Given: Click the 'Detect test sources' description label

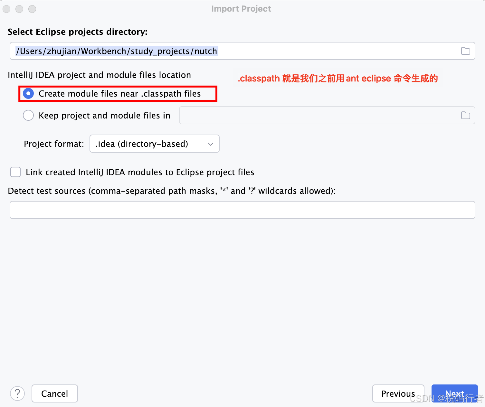Looking at the screenshot, I should [172, 191].
